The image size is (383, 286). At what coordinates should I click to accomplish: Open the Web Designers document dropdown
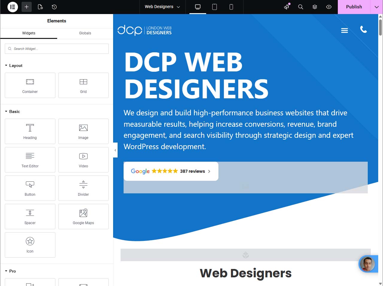tap(162, 7)
